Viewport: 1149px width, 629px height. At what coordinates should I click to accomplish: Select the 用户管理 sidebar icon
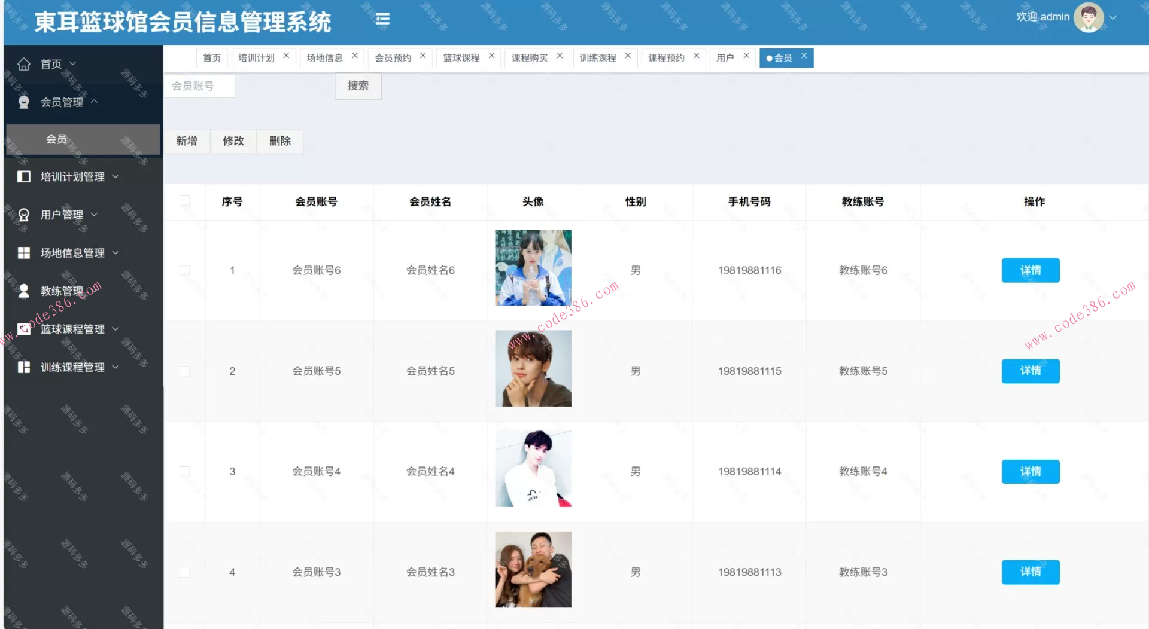coord(24,214)
